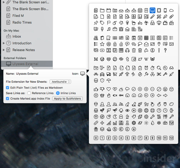Select the pound sign coin icon
The height and width of the screenshot is (168, 180).
(x=127, y=129)
